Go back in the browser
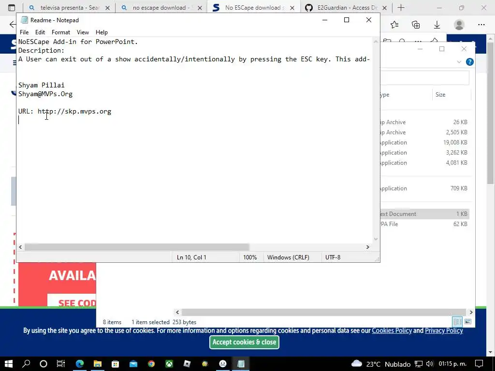495x371 pixels. tap(12, 24)
